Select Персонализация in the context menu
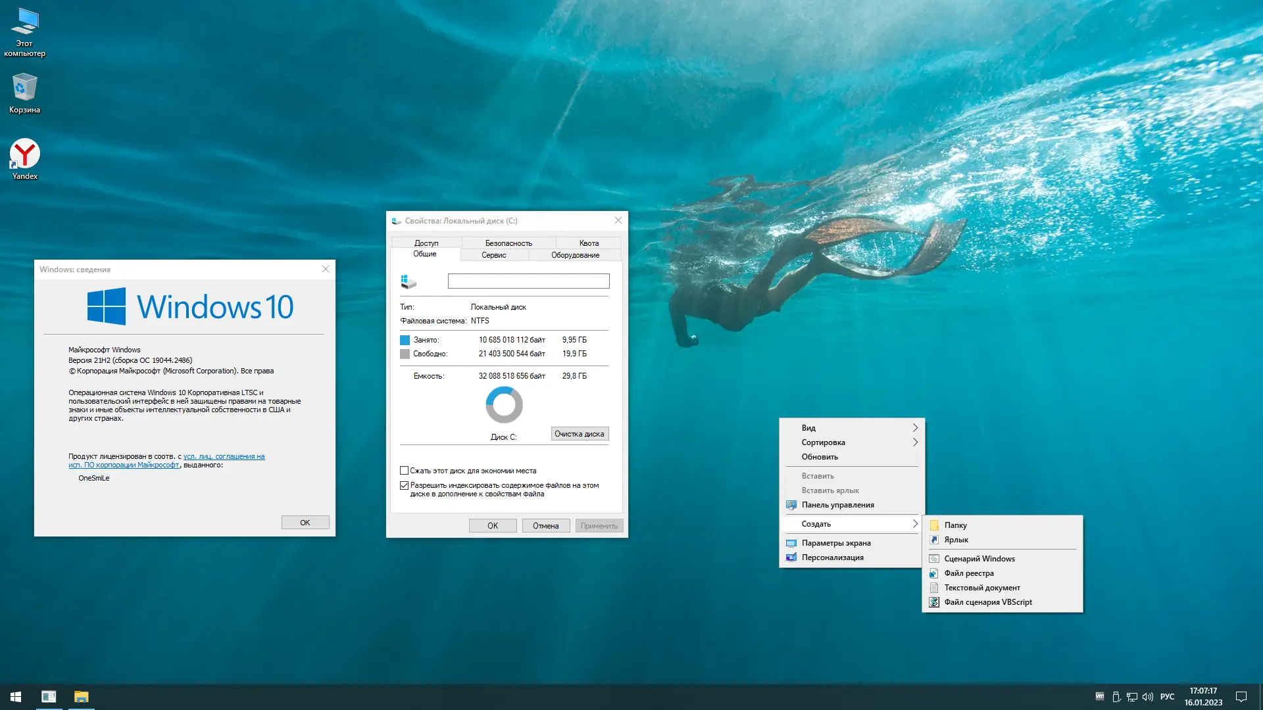 pos(832,557)
